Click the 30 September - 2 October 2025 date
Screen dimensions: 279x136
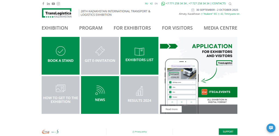(x=217, y=10)
